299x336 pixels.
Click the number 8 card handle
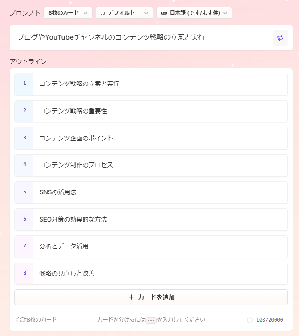pos(24,274)
